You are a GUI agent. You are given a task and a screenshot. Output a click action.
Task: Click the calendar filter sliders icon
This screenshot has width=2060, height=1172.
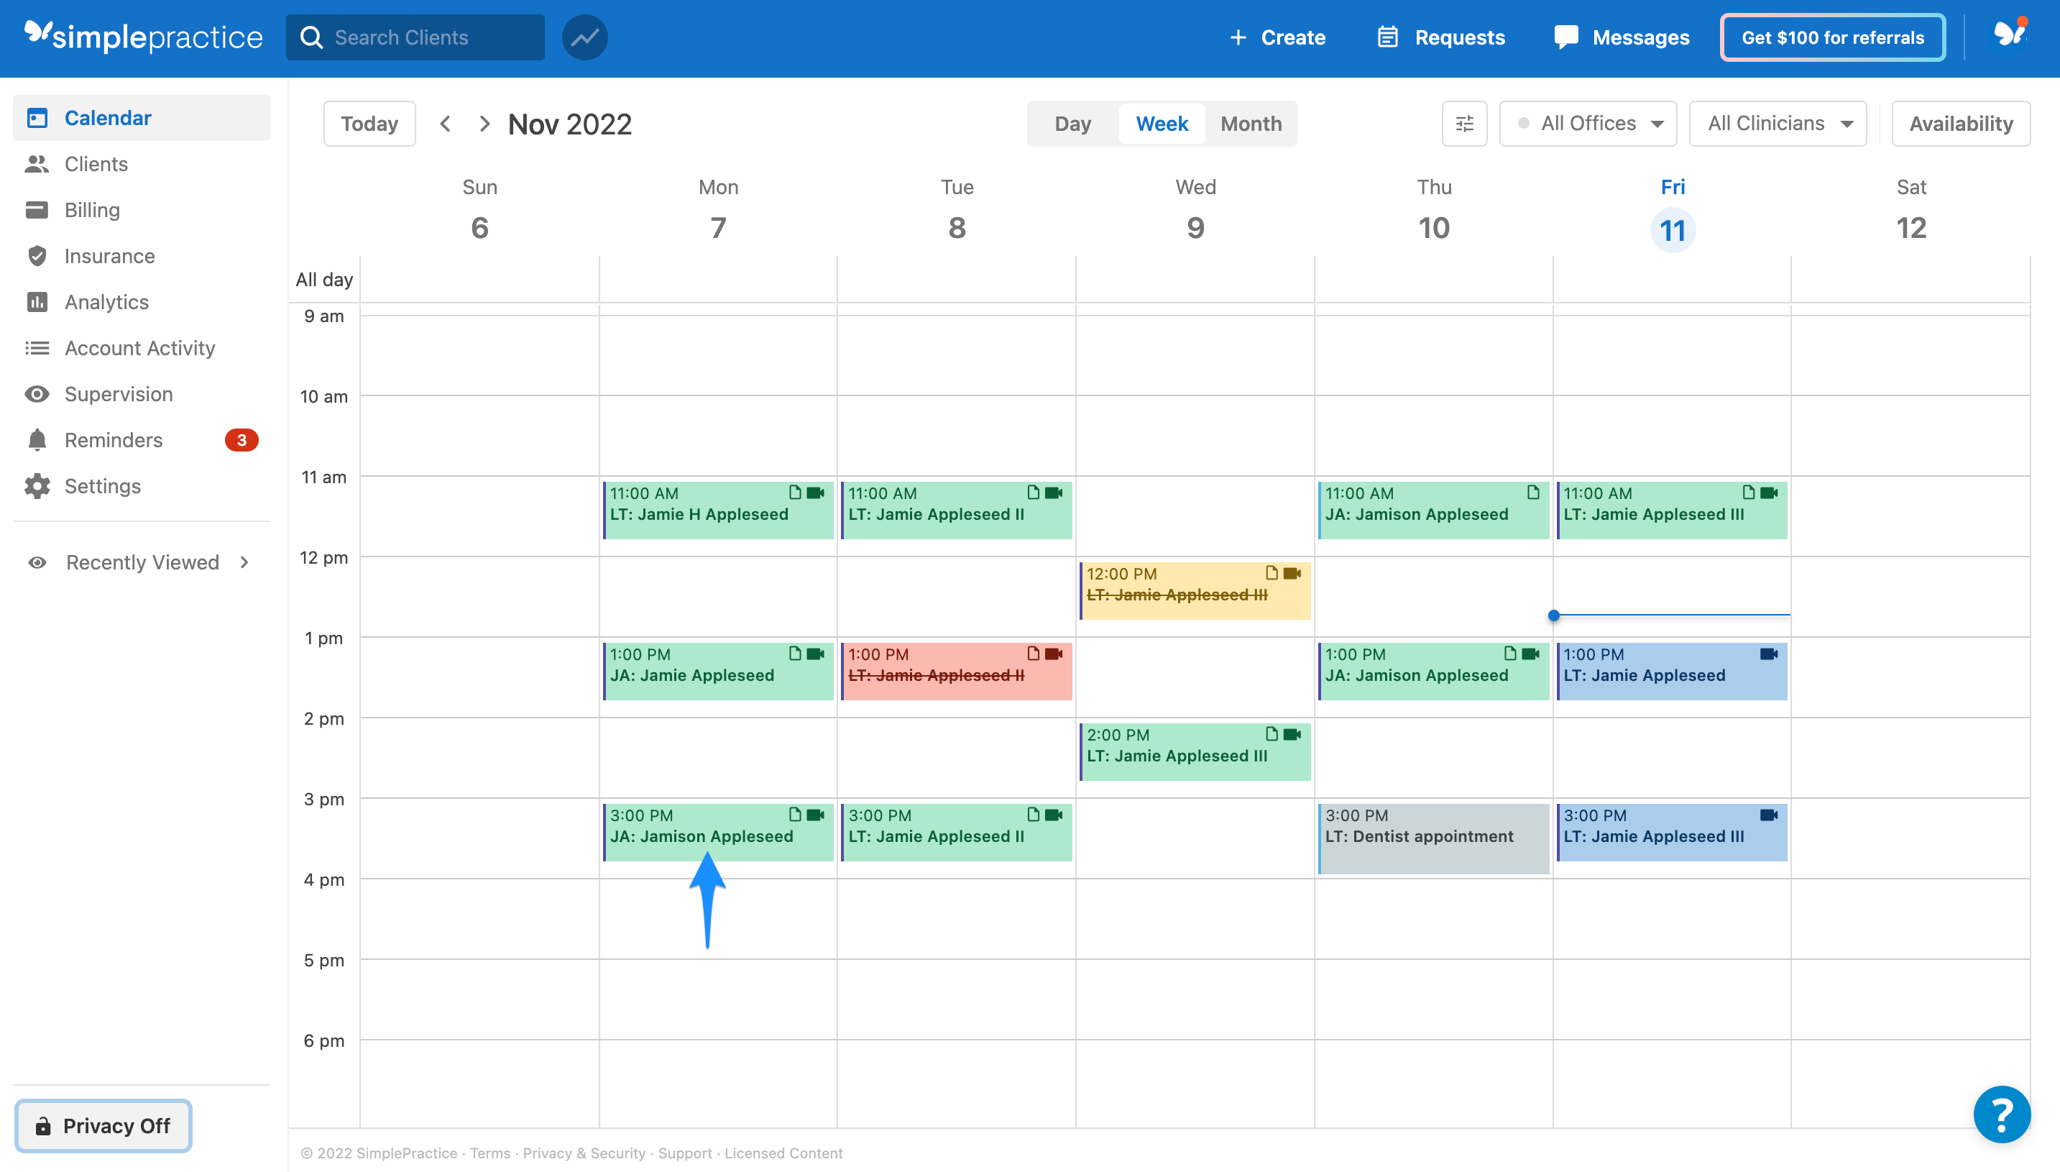(x=1463, y=123)
